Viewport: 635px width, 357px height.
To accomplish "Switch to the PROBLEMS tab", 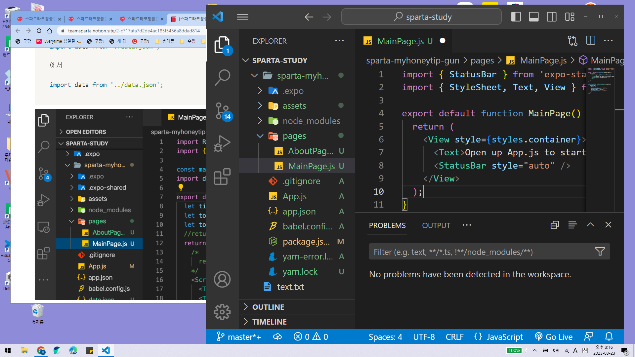I will pos(387,225).
